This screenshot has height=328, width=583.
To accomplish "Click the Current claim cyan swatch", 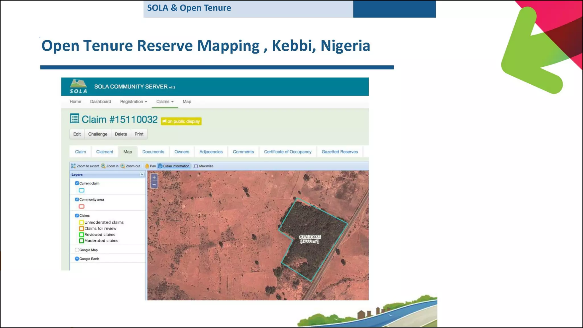I will pyautogui.click(x=81, y=190).
